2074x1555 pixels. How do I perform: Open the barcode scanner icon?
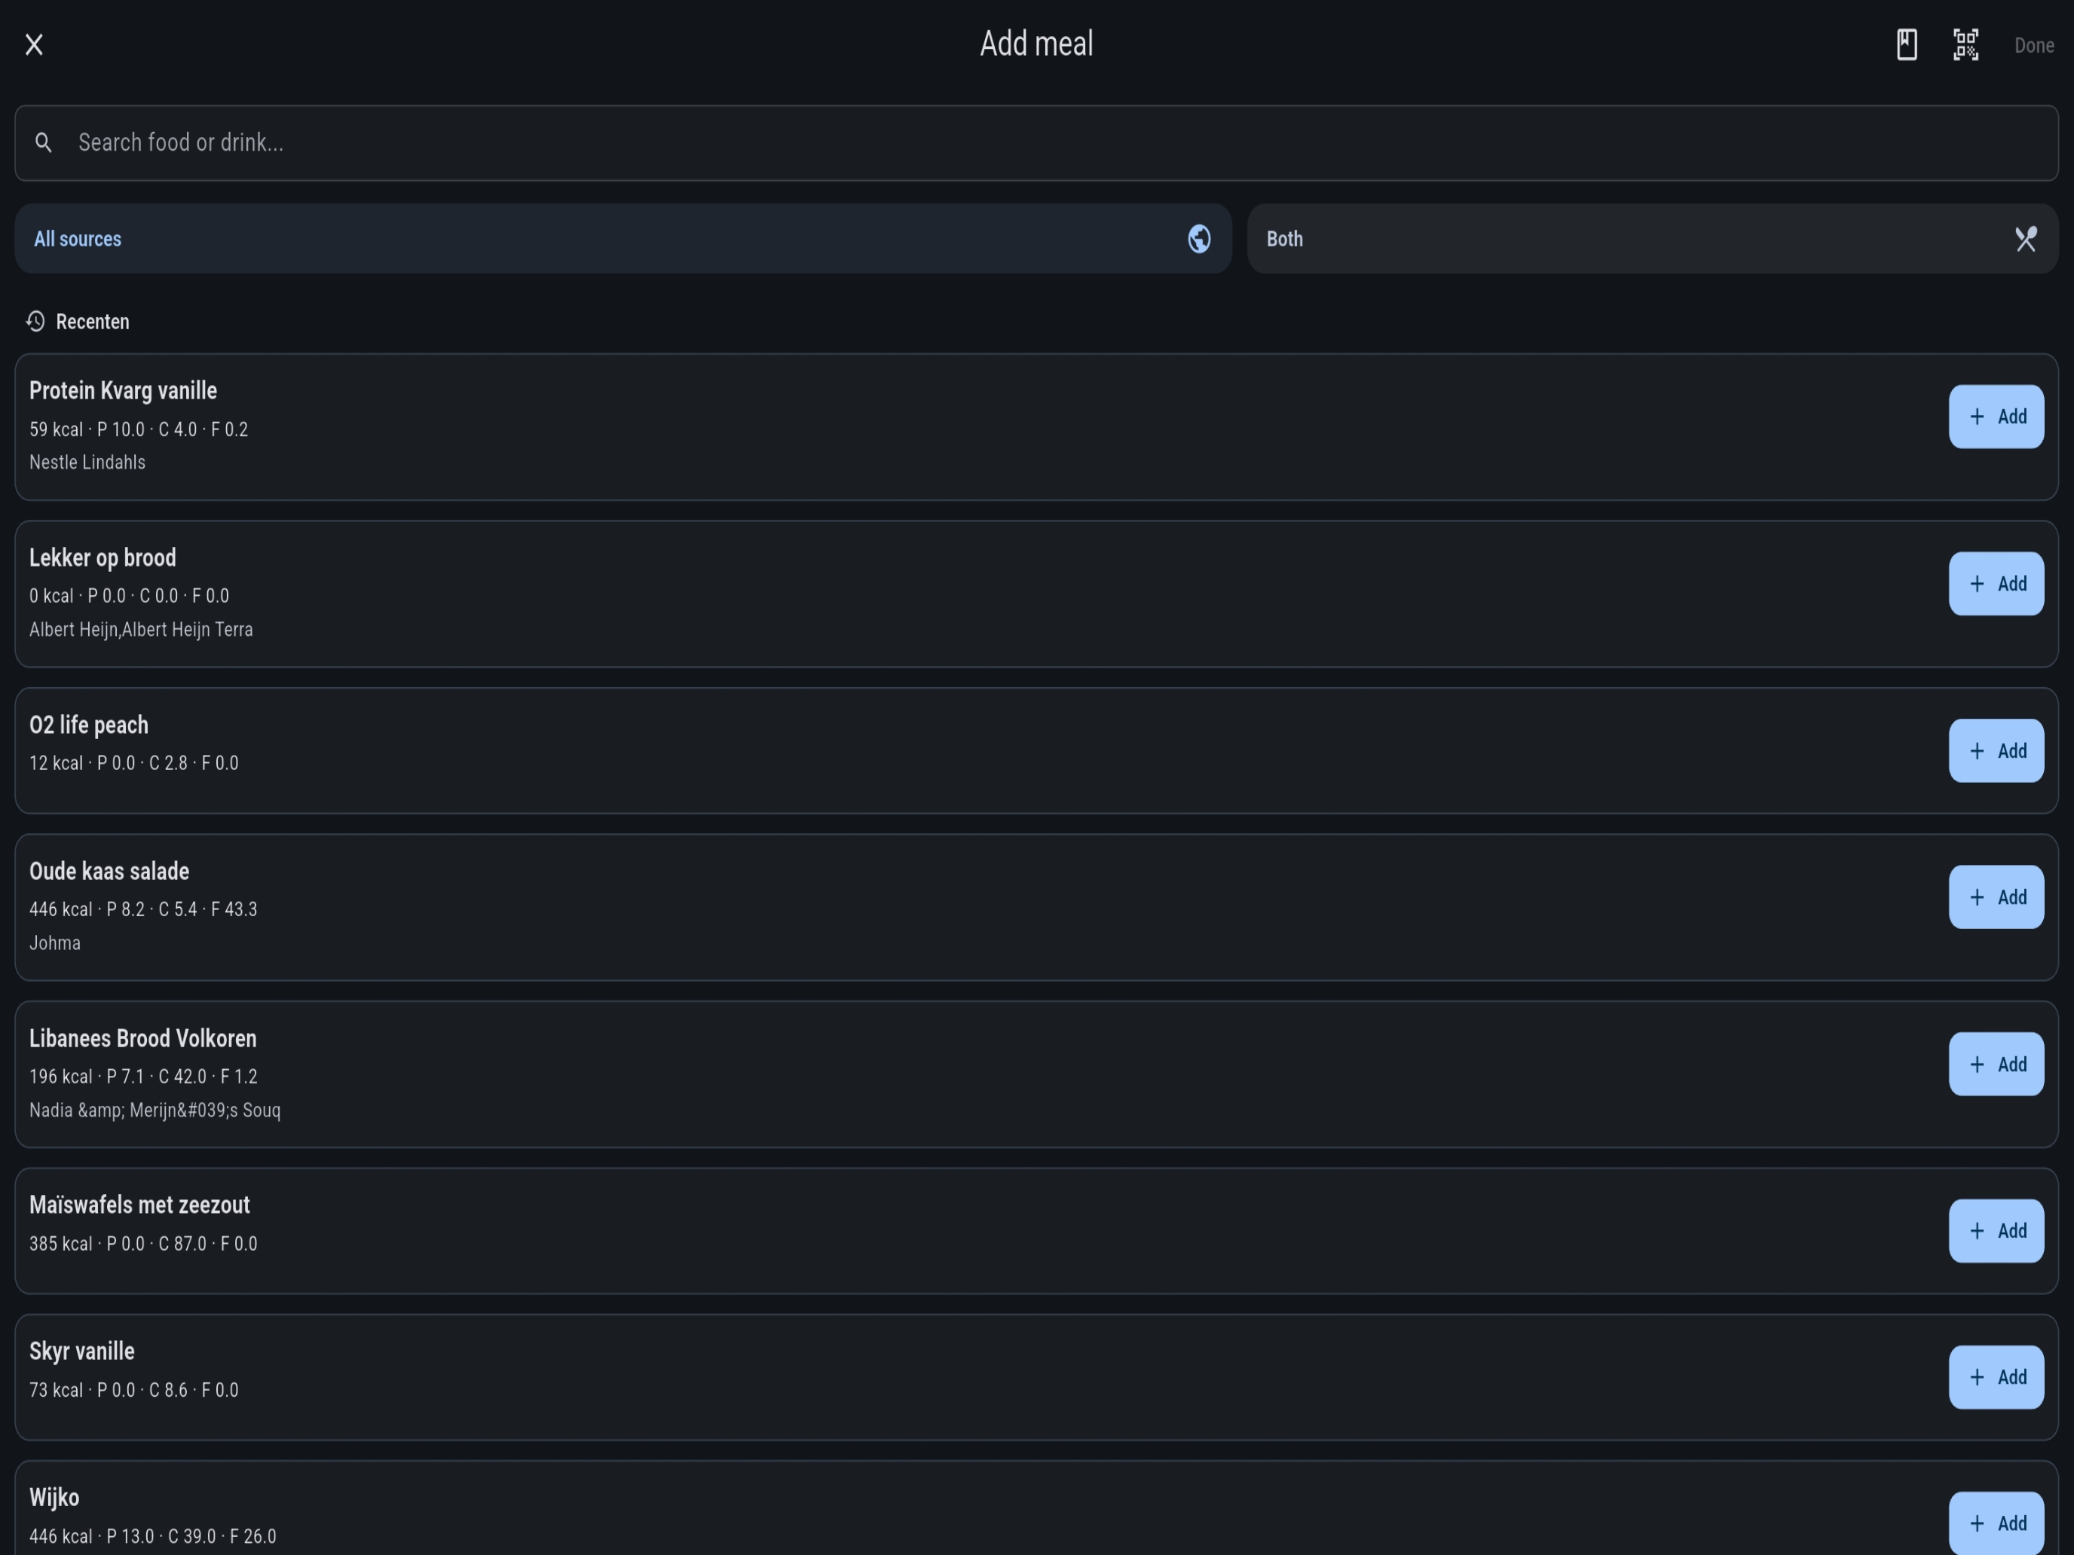click(x=1965, y=44)
